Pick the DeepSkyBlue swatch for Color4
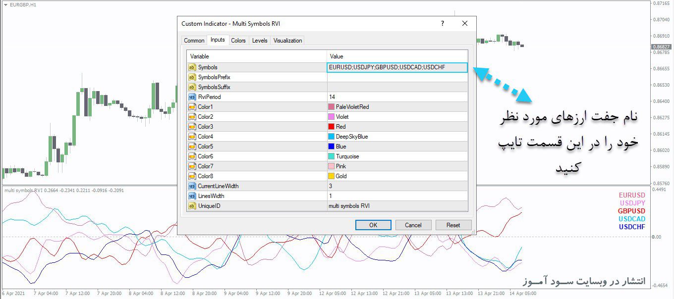The height and width of the screenshot is (299, 674). tap(332, 137)
